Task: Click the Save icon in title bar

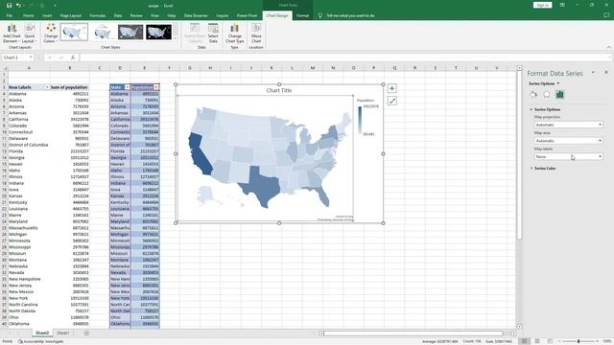Action: (x=9, y=5)
